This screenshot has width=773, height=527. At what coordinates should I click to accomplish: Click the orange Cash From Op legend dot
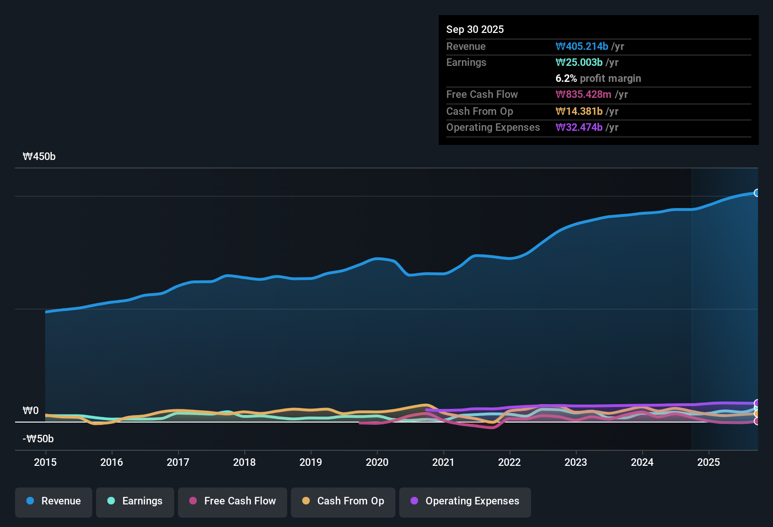[x=306, y=501]
